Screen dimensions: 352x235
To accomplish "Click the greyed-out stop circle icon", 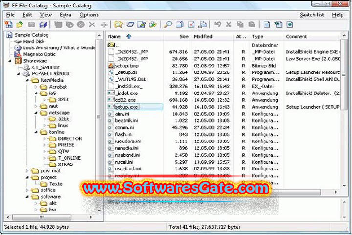I will (81, 24).
